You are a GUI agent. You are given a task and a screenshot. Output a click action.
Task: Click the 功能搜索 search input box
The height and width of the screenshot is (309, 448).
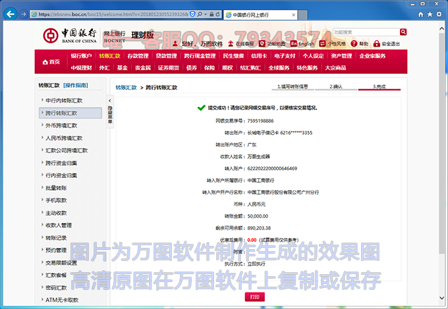[x=356, y=32]
